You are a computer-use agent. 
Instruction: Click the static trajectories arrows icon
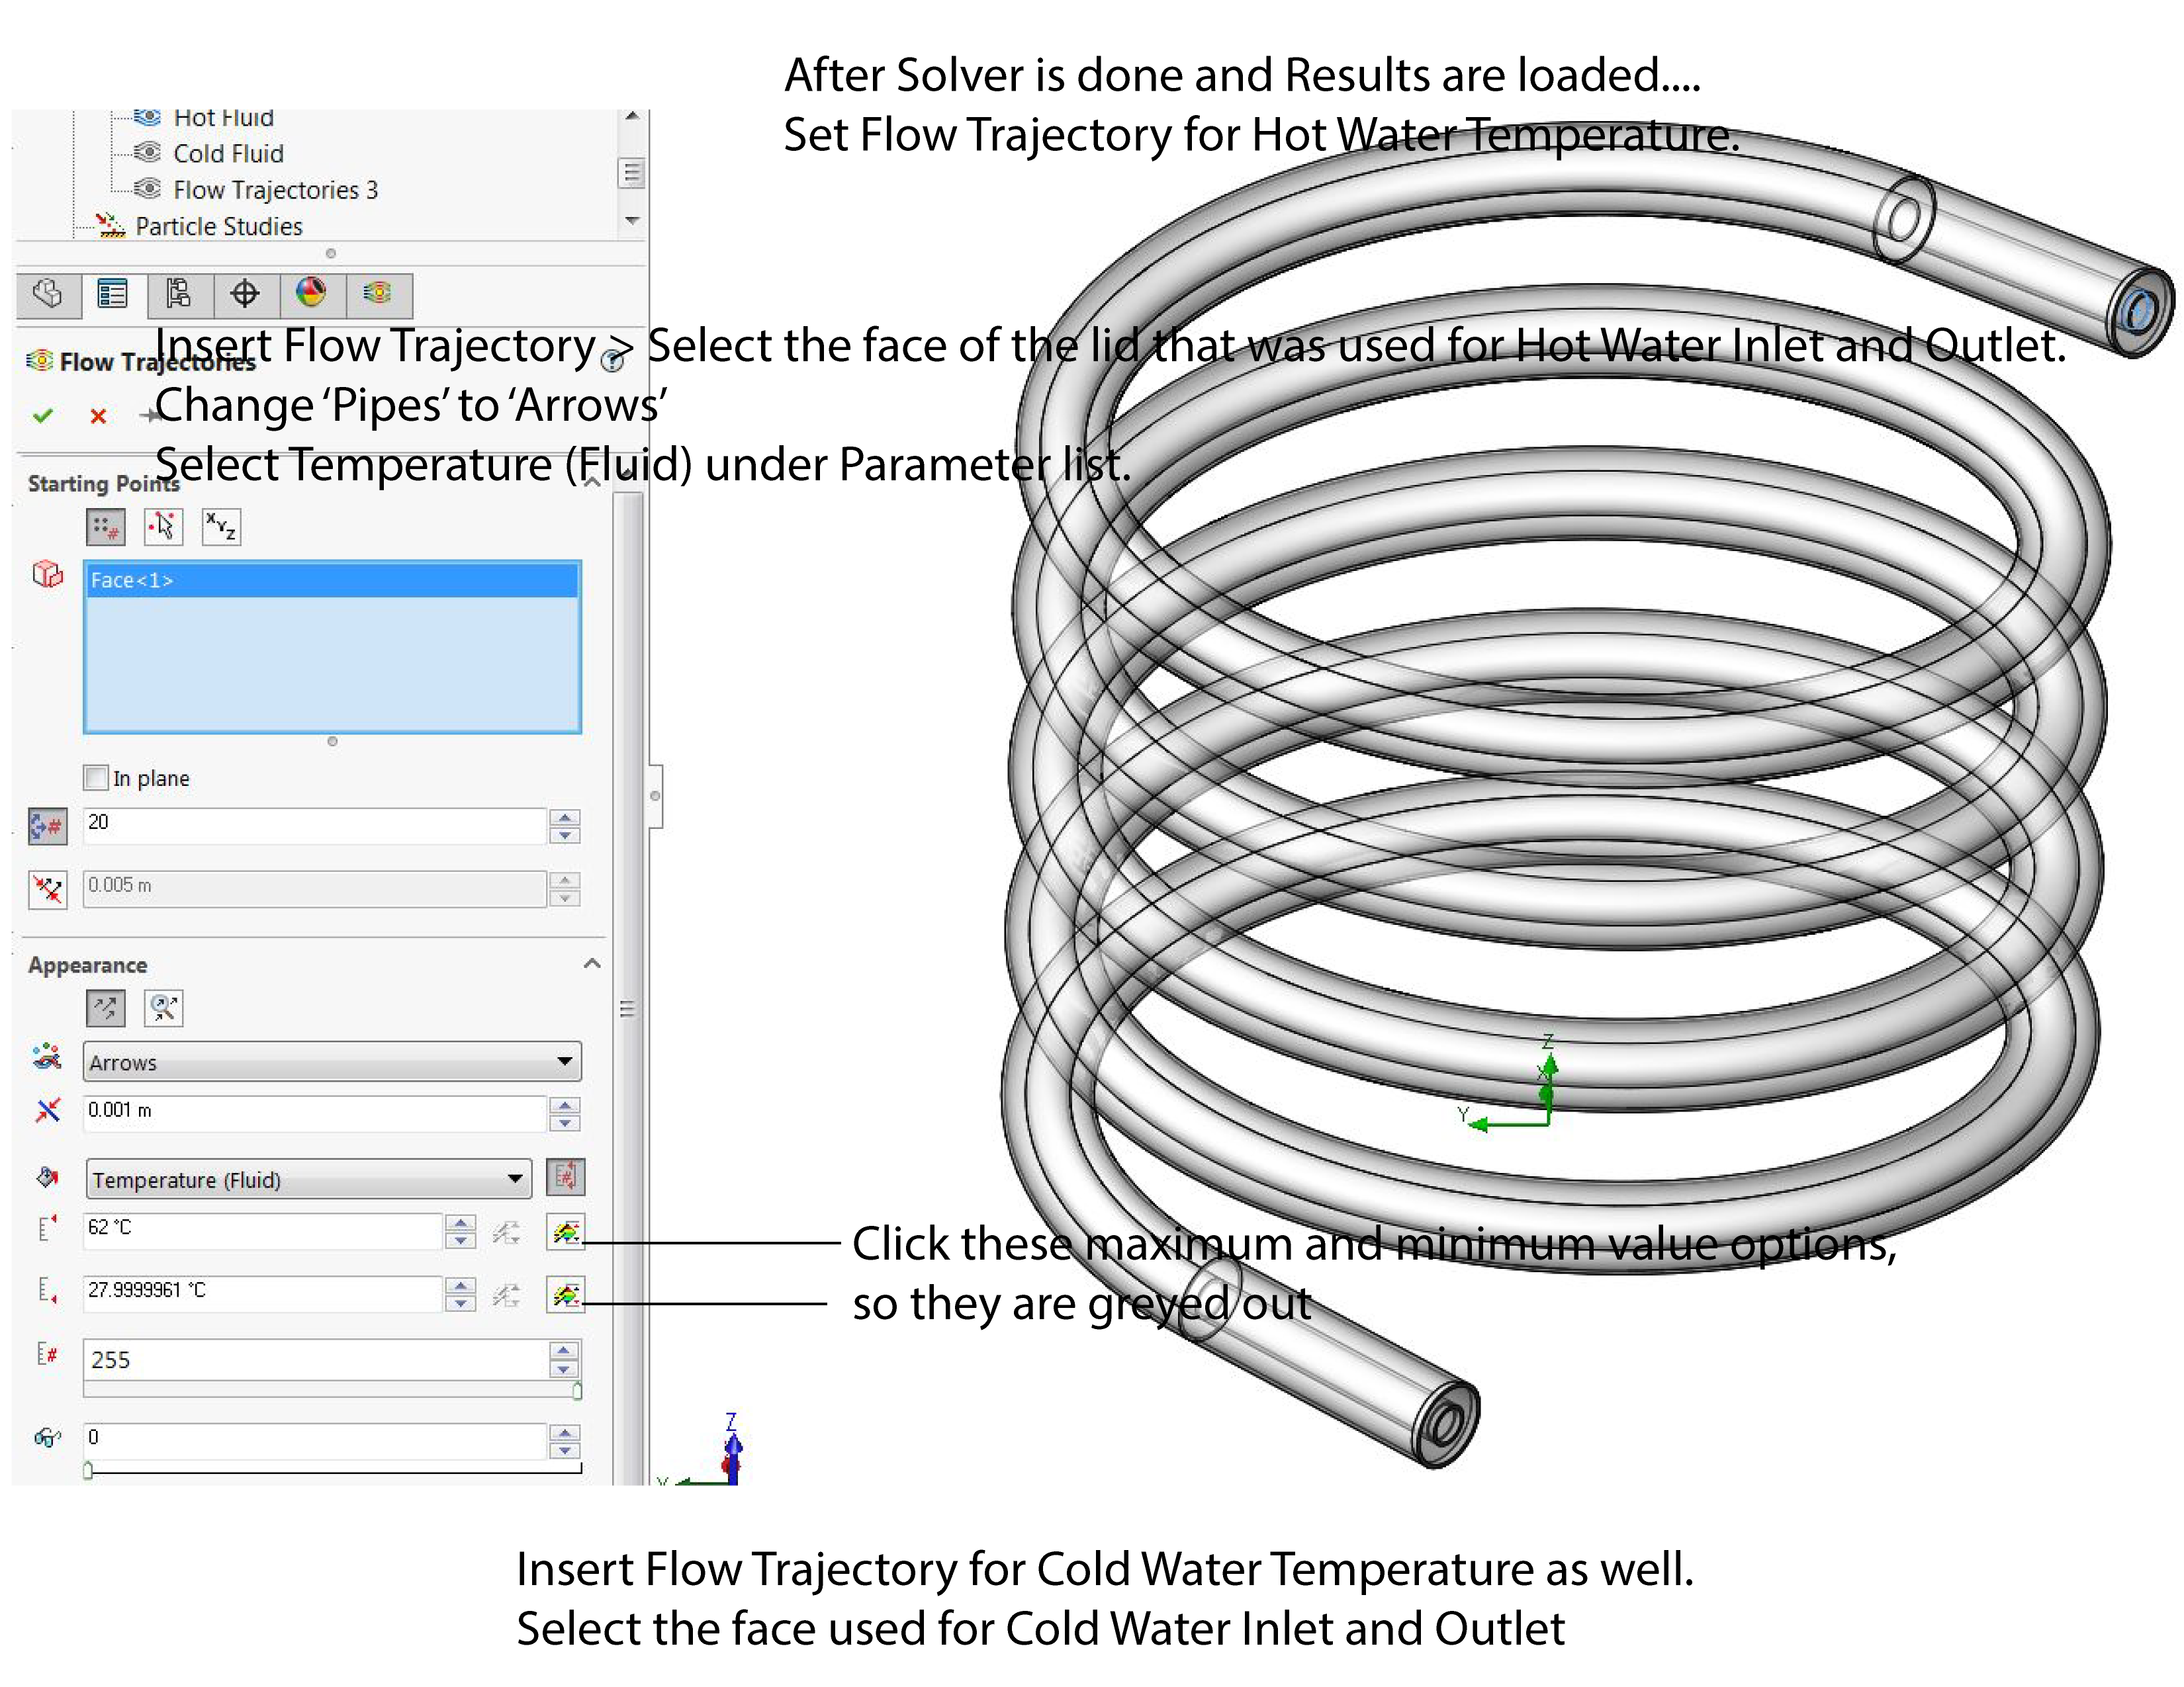pos(105,1008)
